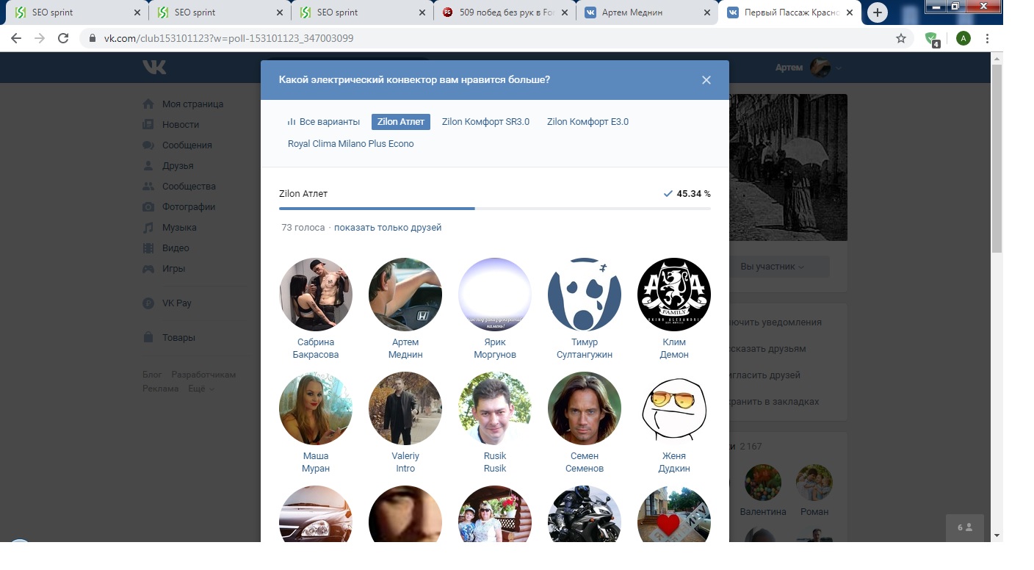Viewport: 1034px width, 570px height.
Task: Click Rusik Rusik avatar photo
Action: click(x=495, y=408)
